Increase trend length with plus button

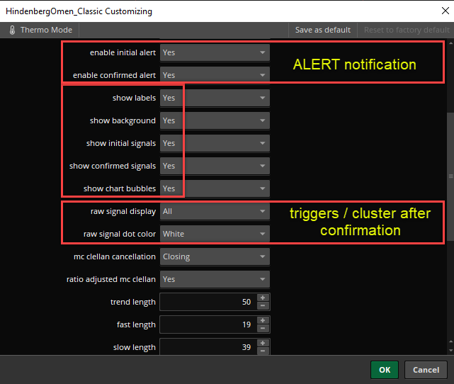coord(263,298)
